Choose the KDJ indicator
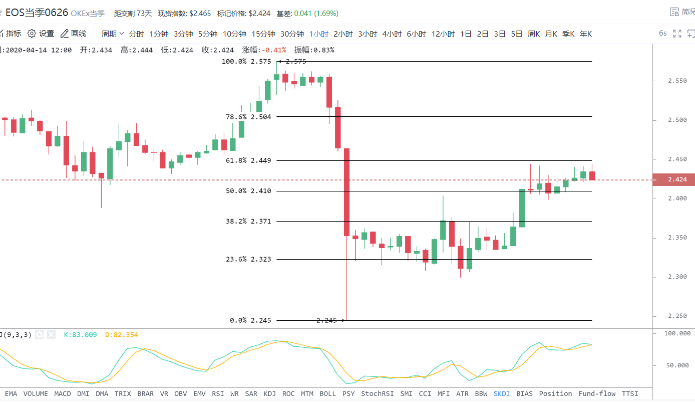This screenshot has width=695, height=403. coord(269,393)
